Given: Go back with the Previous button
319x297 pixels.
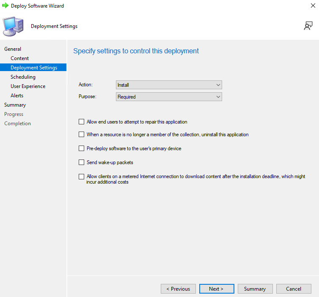Looking at the screenshot, I should pos(178,289).
